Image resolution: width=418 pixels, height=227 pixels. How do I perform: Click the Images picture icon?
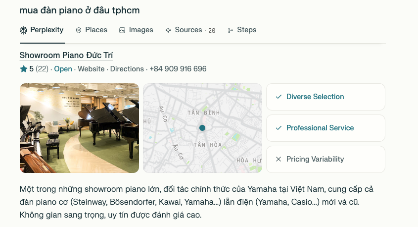(122, 30)
